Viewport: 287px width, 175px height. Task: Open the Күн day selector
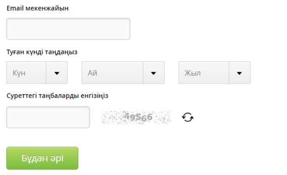[x=37, y=73]
